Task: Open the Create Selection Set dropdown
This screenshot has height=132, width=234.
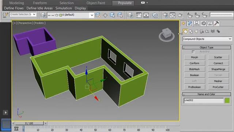Action: point(34,14)
